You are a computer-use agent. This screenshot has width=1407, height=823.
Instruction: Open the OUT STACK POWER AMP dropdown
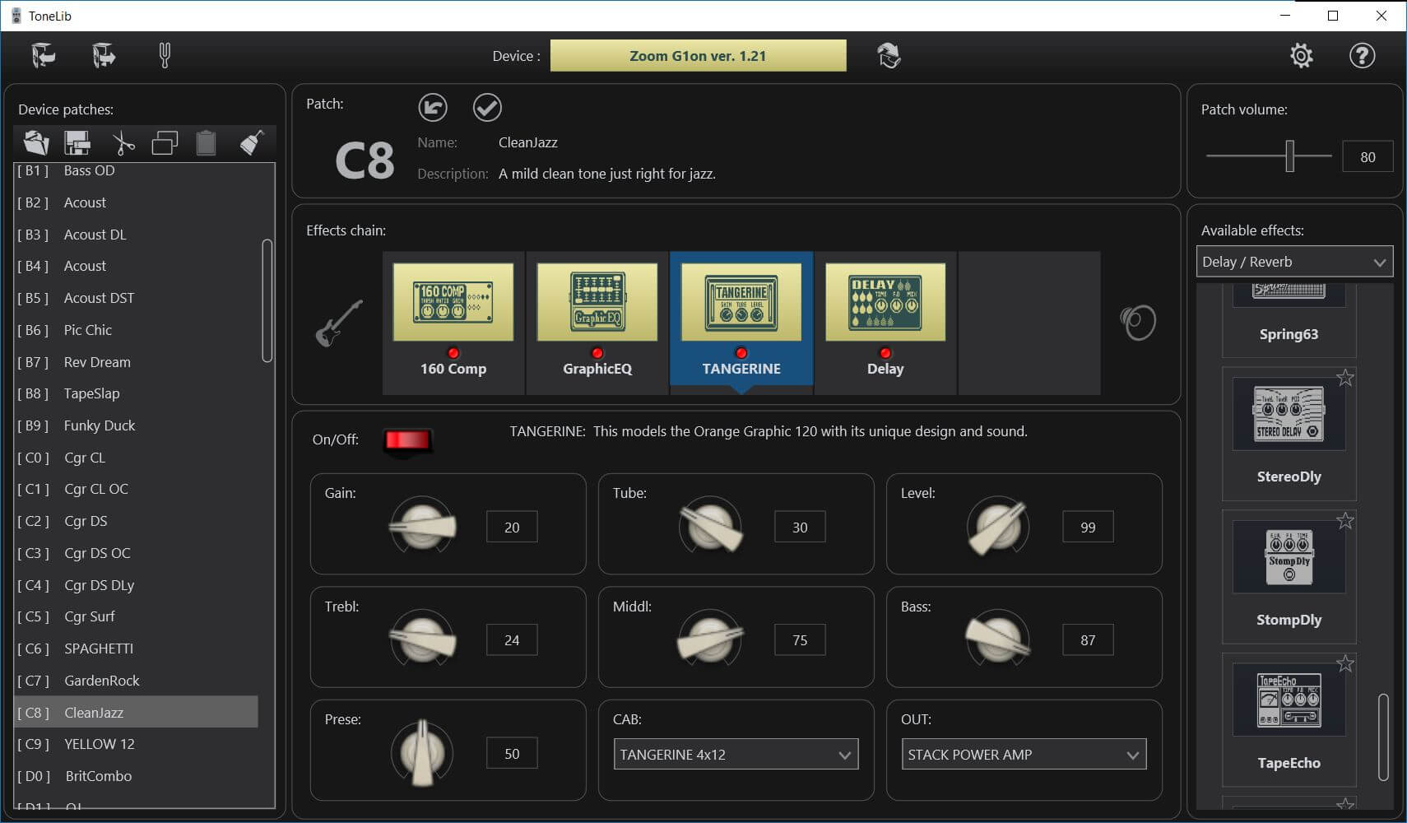(1024, 754)
